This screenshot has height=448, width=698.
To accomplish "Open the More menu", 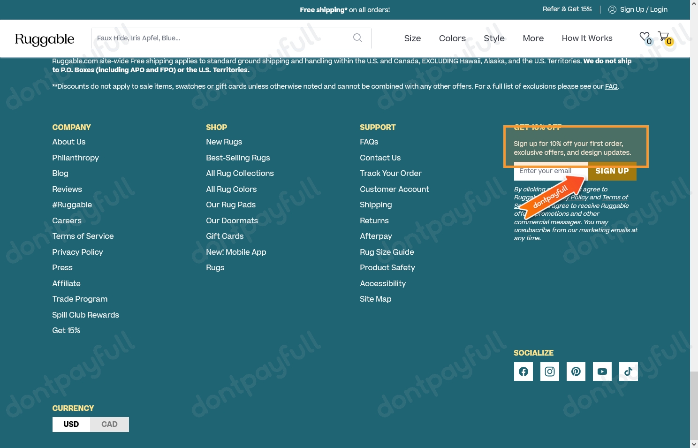I will [x=533, y=38].
